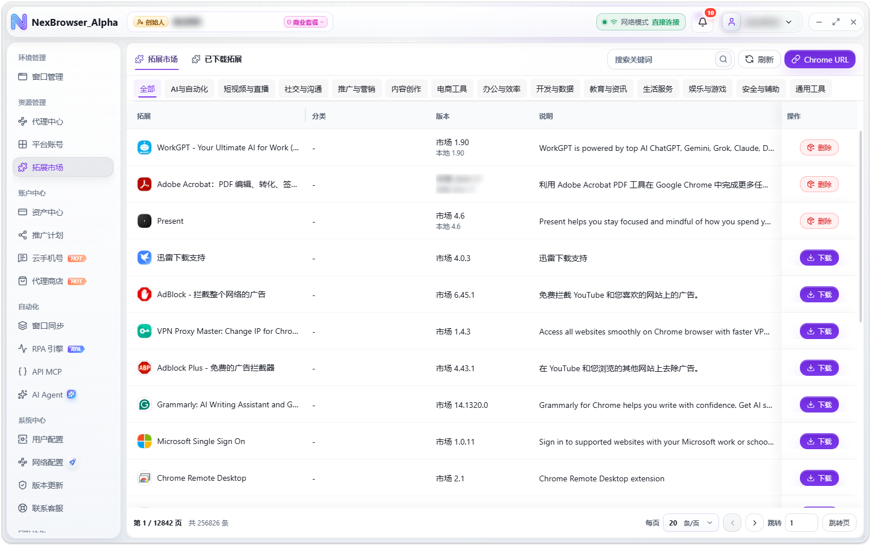Image resolution: width=871 pixels, height=545 pixels.
Task: Expand the user account dropdown
Action: [760, 22]
